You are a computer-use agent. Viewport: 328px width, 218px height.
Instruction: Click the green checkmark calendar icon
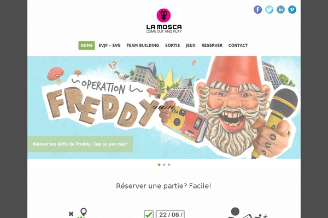click(149, 214)
